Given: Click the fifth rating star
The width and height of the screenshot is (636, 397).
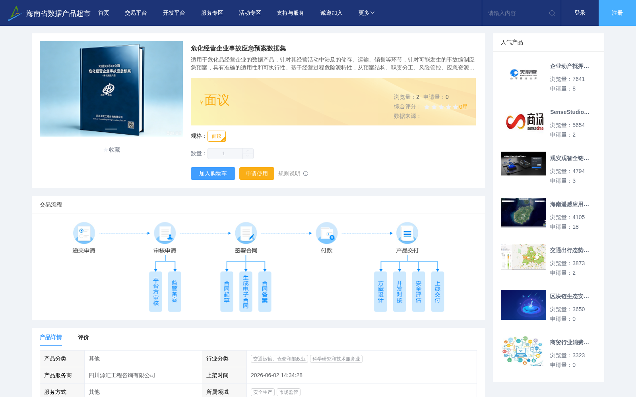Looking at the screenshot, I should point(456,107).
